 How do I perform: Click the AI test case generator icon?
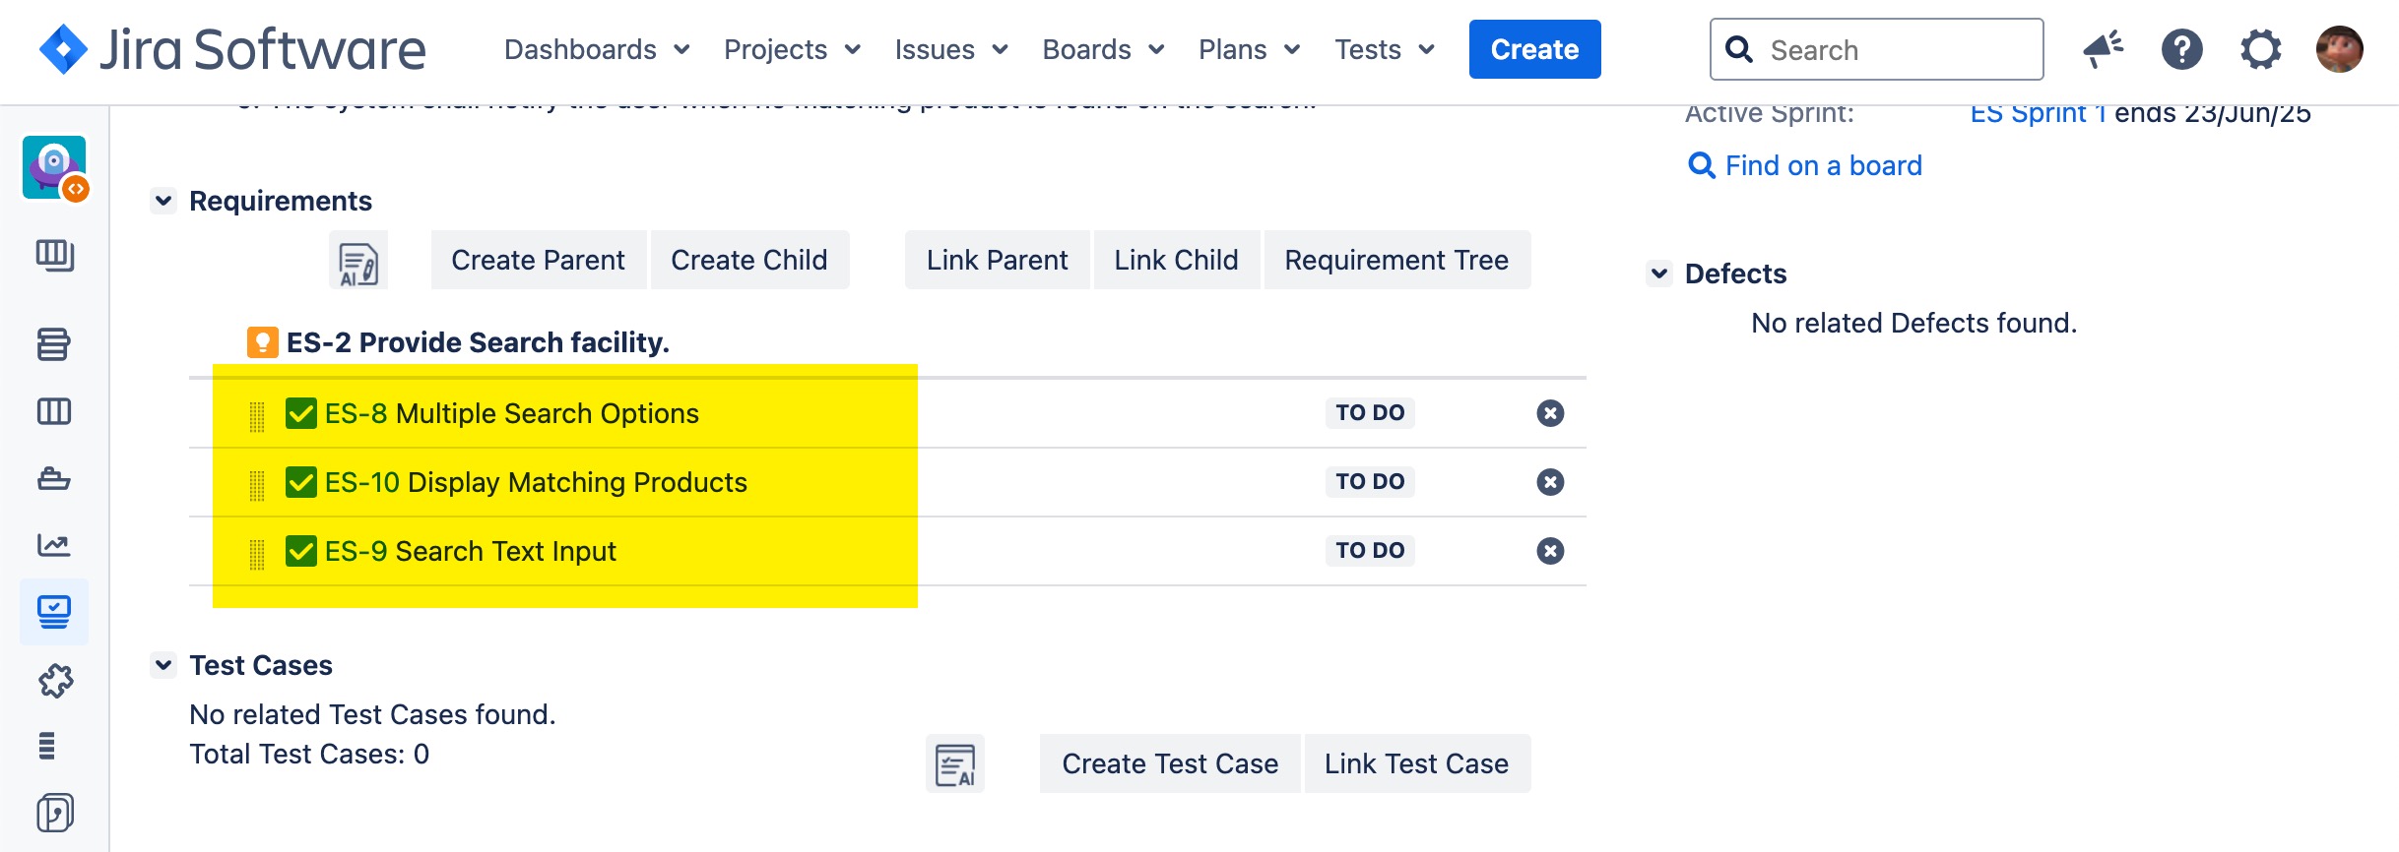tap(954, 764)
